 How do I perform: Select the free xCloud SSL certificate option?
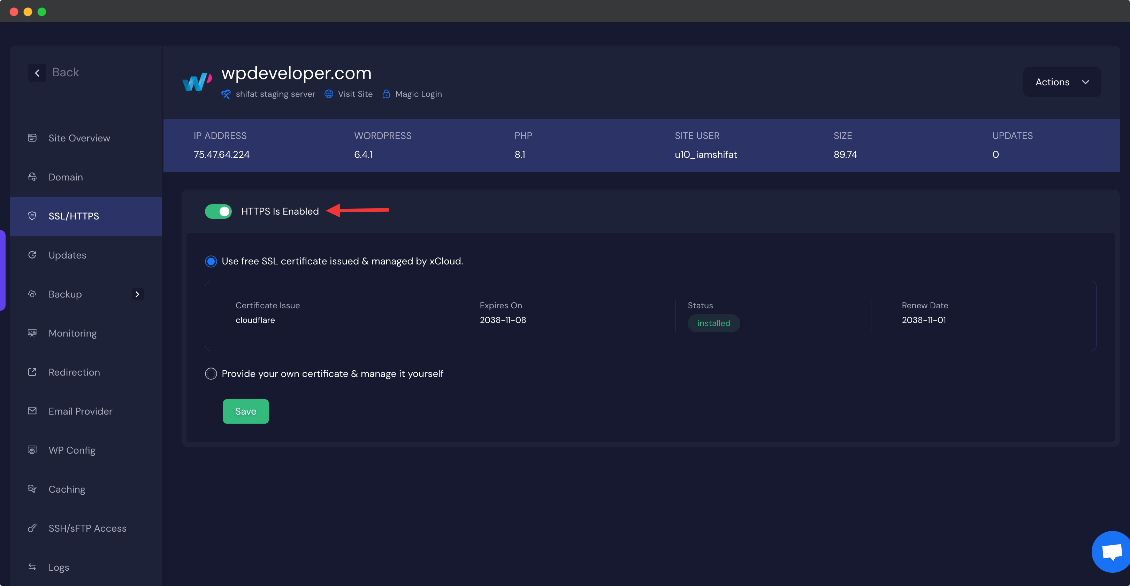pos(211,261)
